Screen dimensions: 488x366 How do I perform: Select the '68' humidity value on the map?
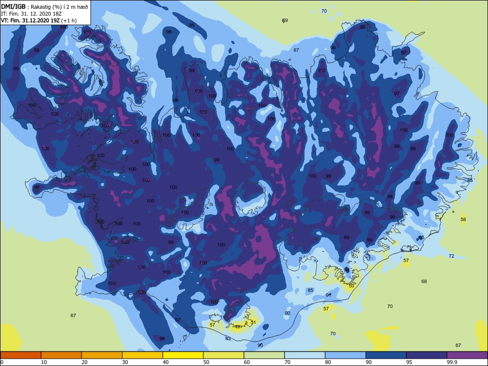pyautogui.click(x=424, y=282)
